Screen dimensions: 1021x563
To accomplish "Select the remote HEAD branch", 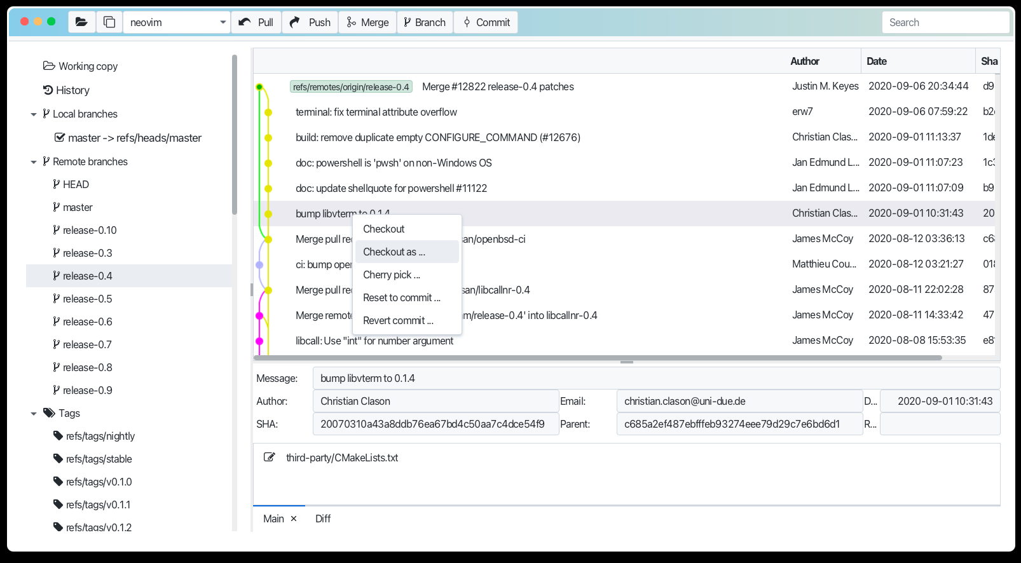I will pos(71,184).
